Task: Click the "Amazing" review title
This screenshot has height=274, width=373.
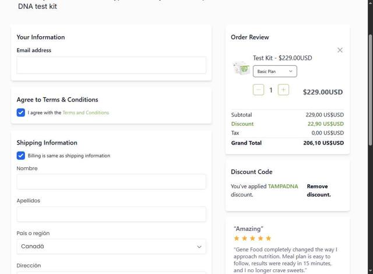Action: [x=248, y=229]
